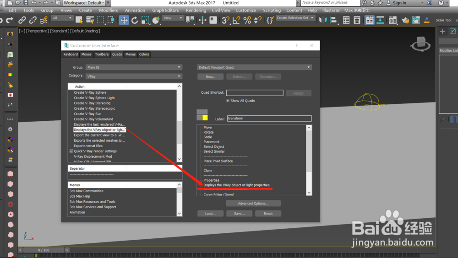Click the Bind to Space Warp icon

coord(44,20)
